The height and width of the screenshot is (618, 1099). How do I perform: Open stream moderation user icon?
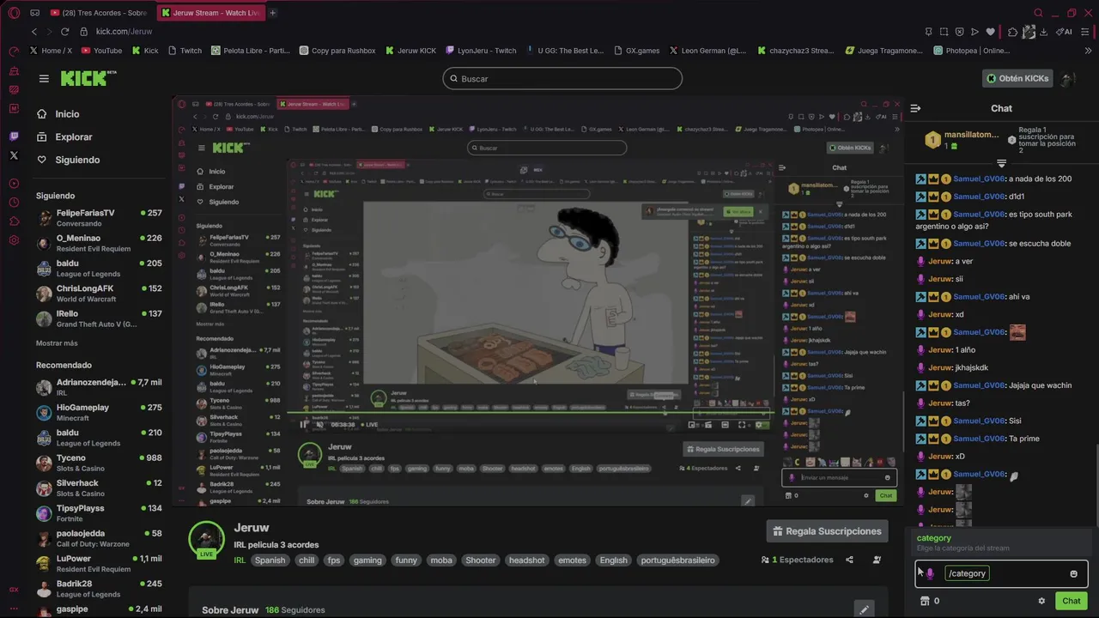pyautogui.click(x=877, y=560)
